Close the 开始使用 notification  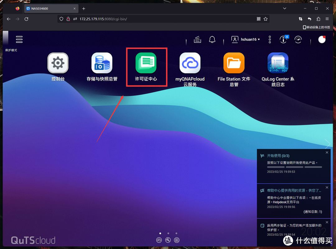pyautogui.click(x=327, y=152)
